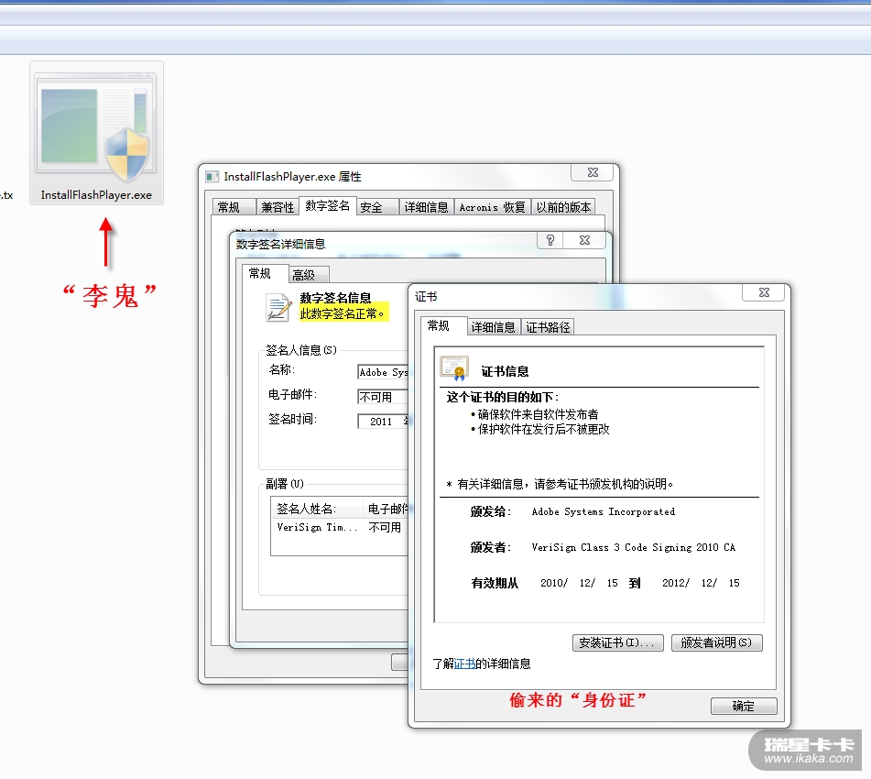
Task: Click the help question mark button
Action: pyautogui.click(x=550, y=240)
